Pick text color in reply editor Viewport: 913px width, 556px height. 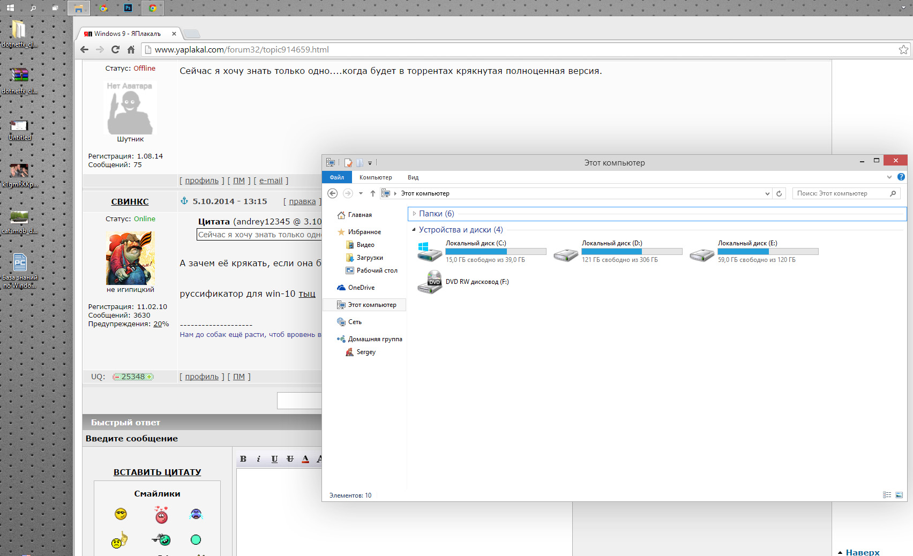coord(305,459)
